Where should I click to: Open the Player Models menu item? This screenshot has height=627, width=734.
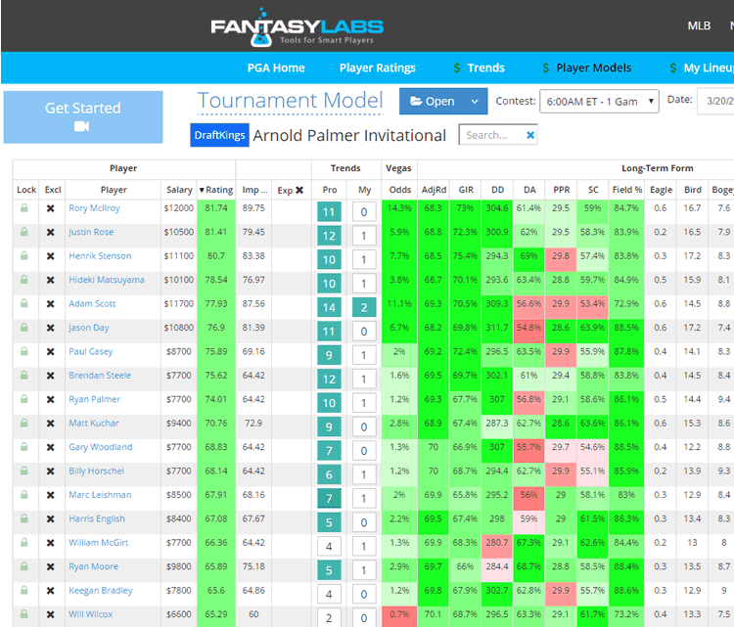coord(594,67)
